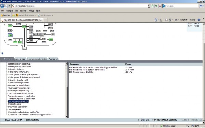Image resolution: width=205 pixels, height=128 pixels.
Task: Select the green BCM module box
Action: tap(15, 42)
